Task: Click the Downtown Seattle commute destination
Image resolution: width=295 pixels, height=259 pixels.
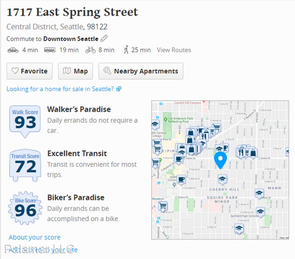Action: point(71,39)
